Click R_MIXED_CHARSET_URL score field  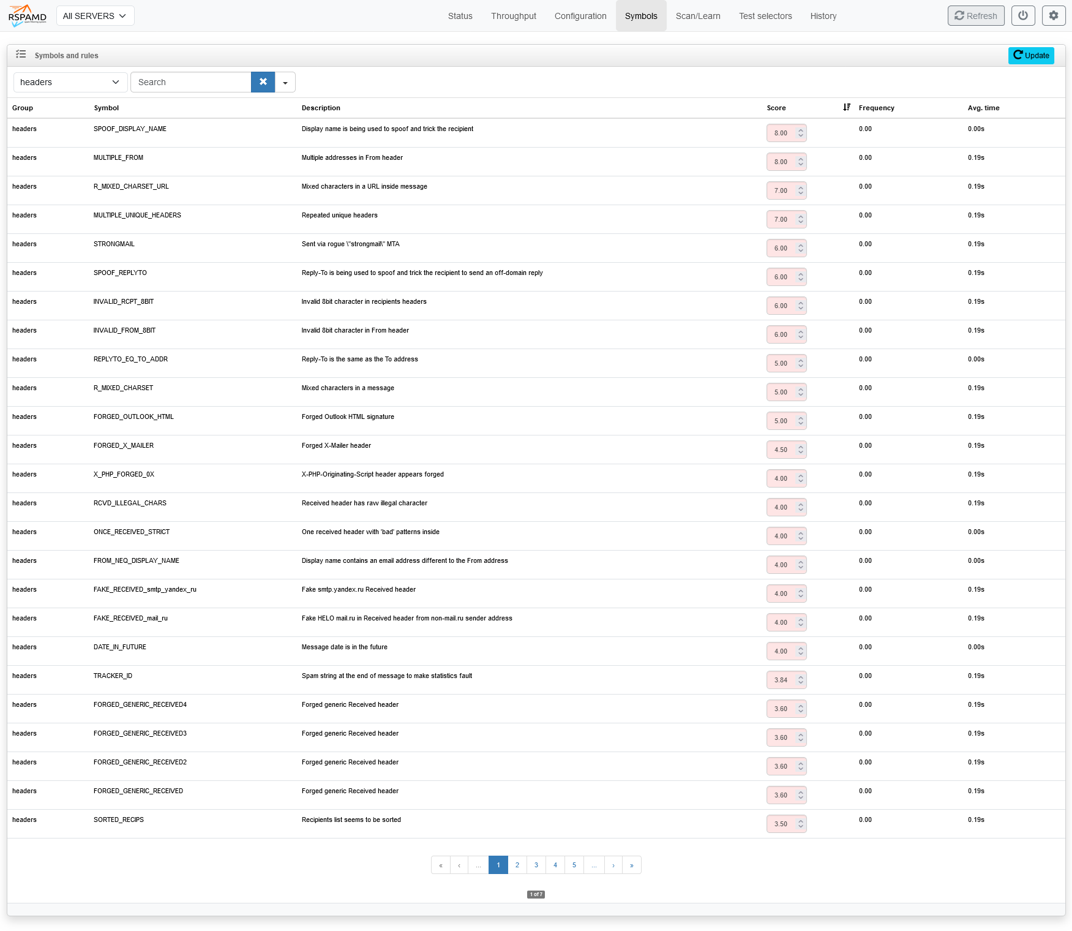pyautogui.click(x=786, y=190)
